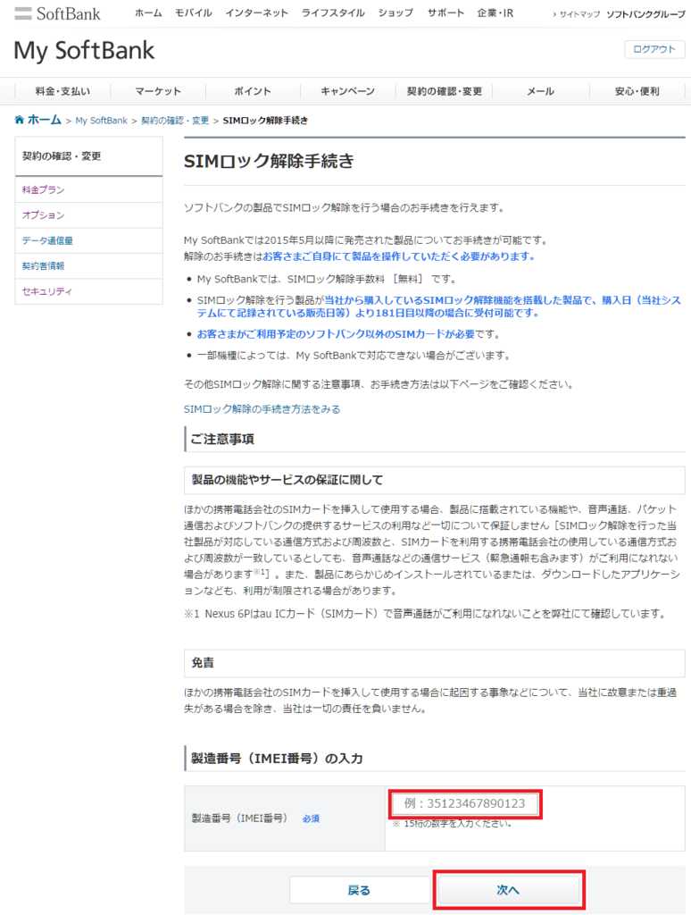
Task: Open ホーム in top navigation
Action: (x=148, y=13)
